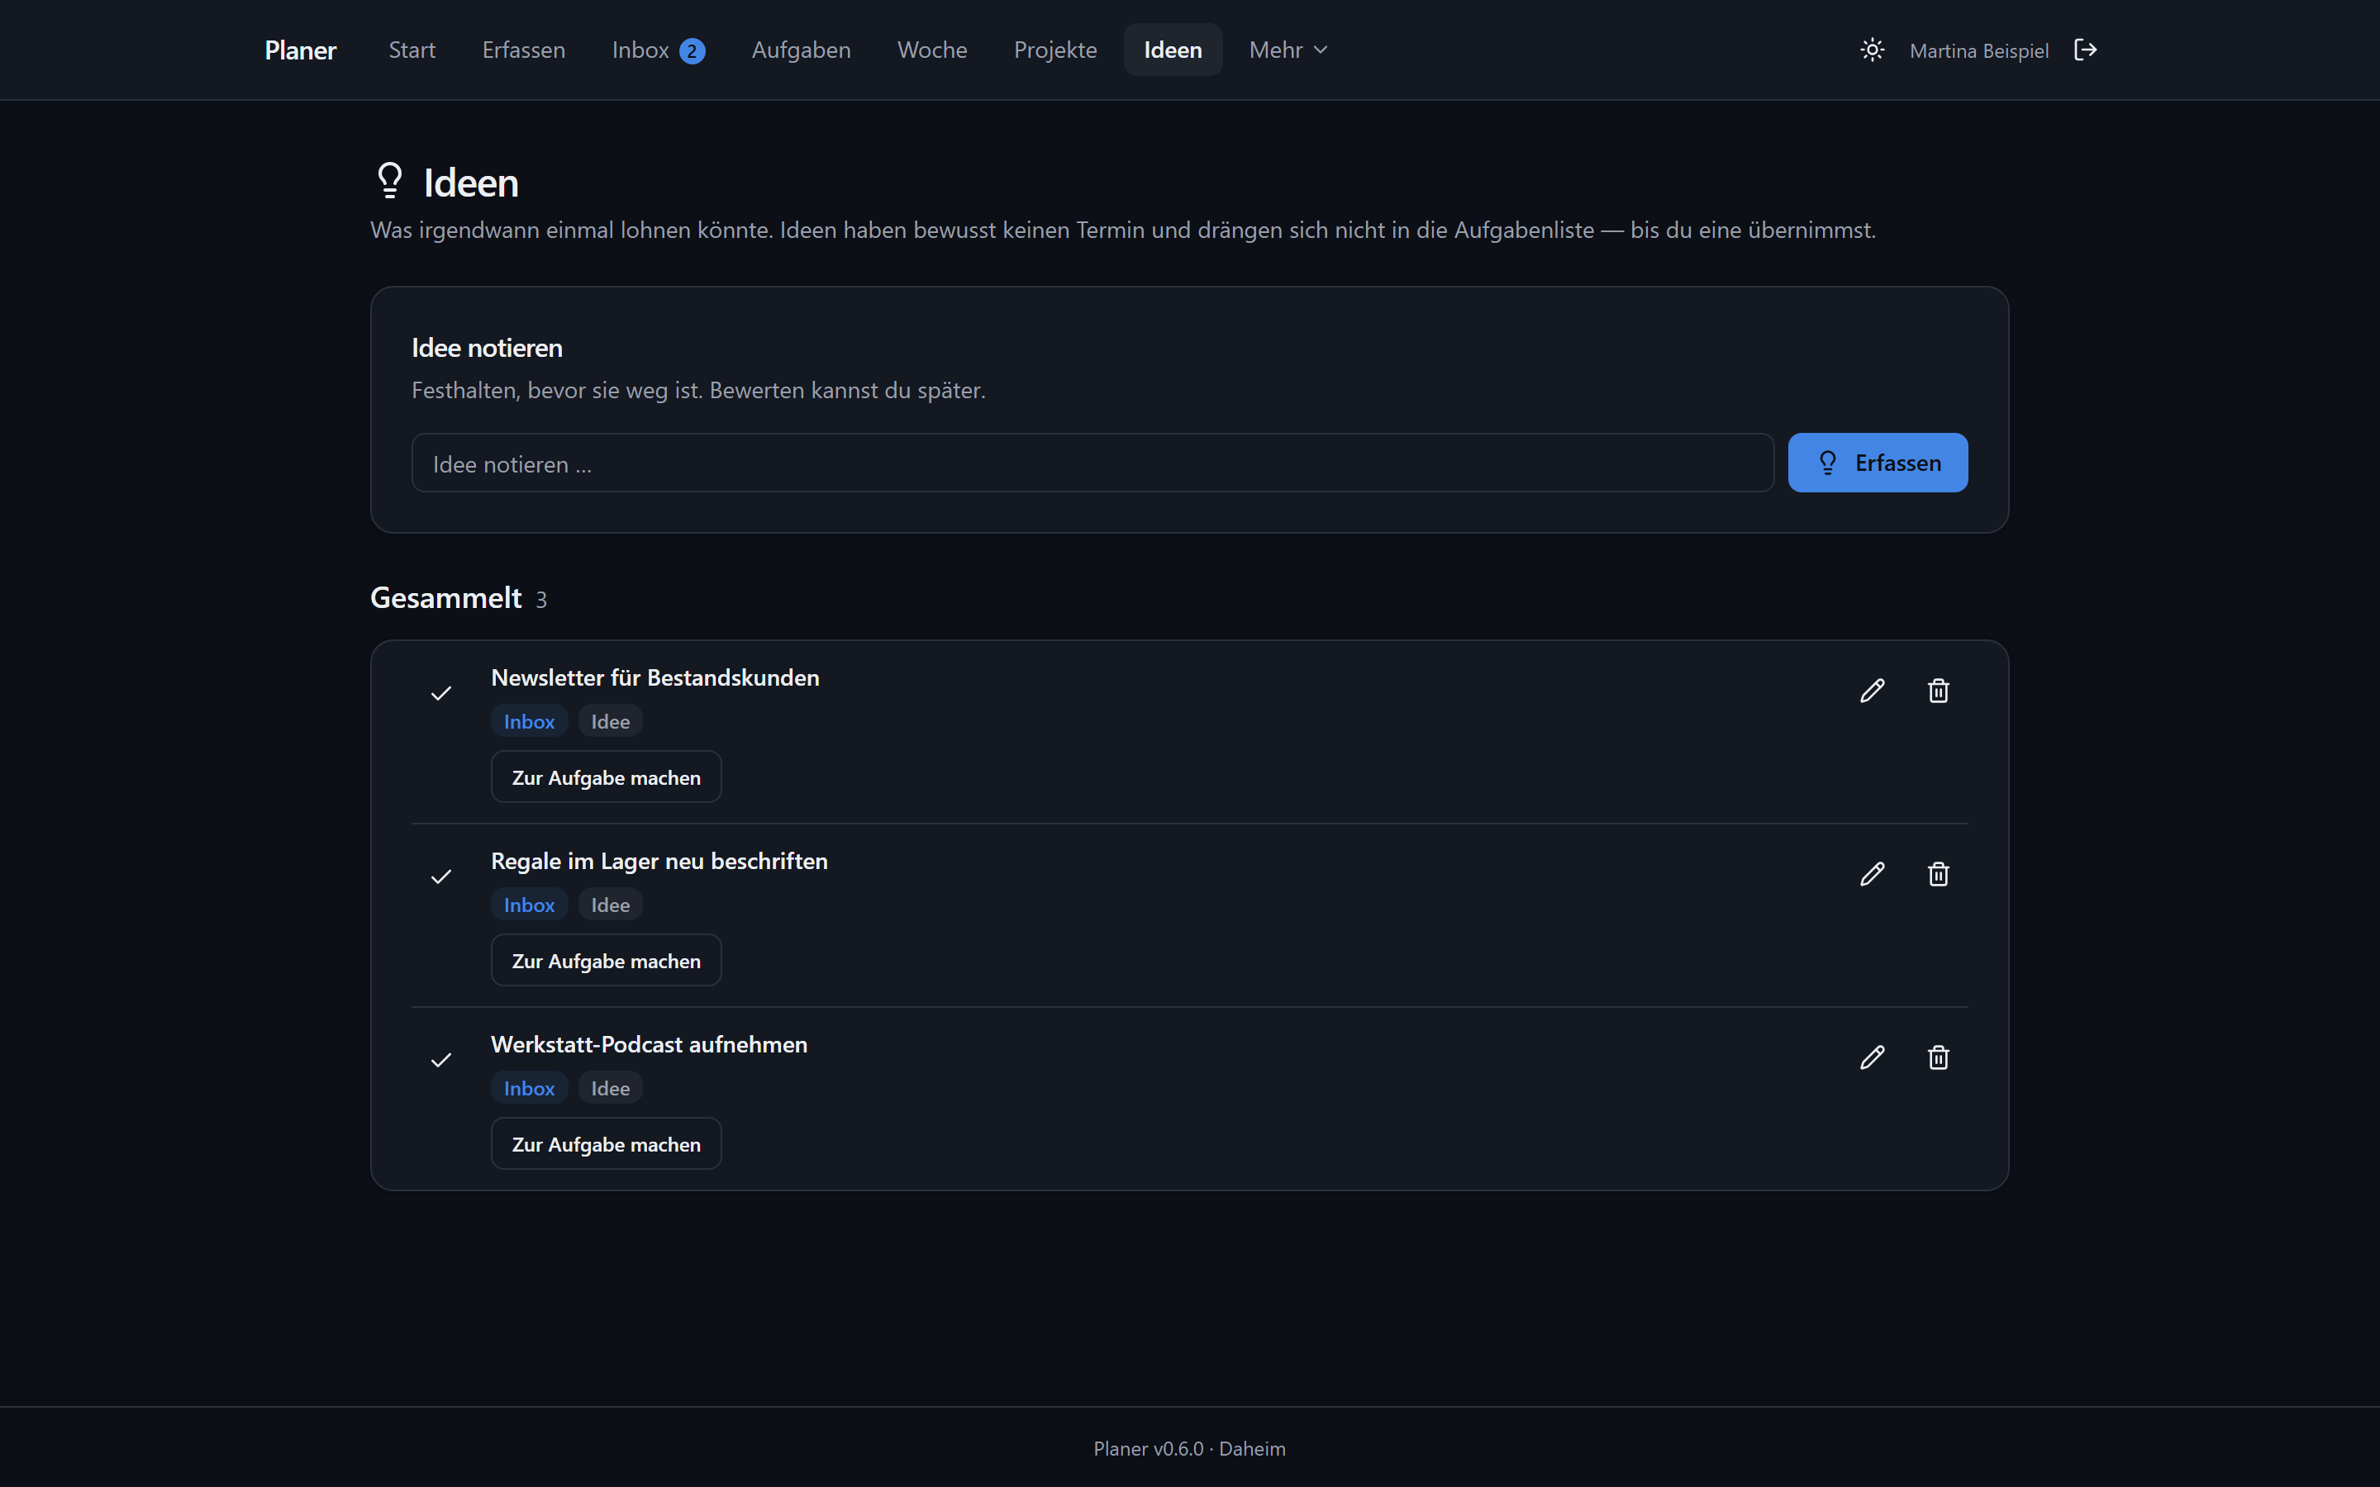Toggle the light/dark theme sun icon
This screenshot has height=1487, width=2380.
(x=1873, y=50)
